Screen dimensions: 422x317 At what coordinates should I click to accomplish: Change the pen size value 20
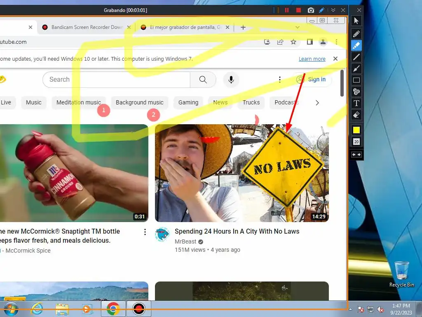356,142
